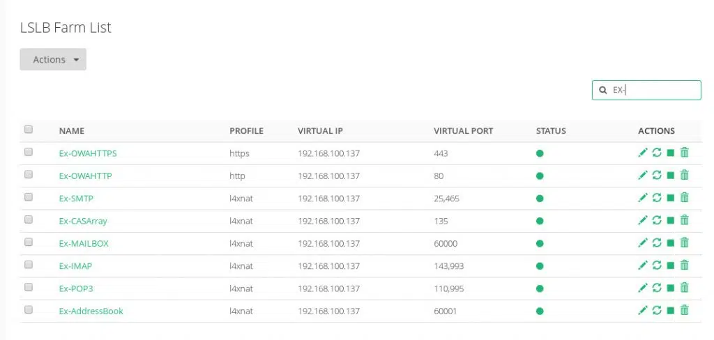Viewport: 714px width, 340px height.
Task: Stop the Ex-POP3 farm
Action: coord(671,288)
